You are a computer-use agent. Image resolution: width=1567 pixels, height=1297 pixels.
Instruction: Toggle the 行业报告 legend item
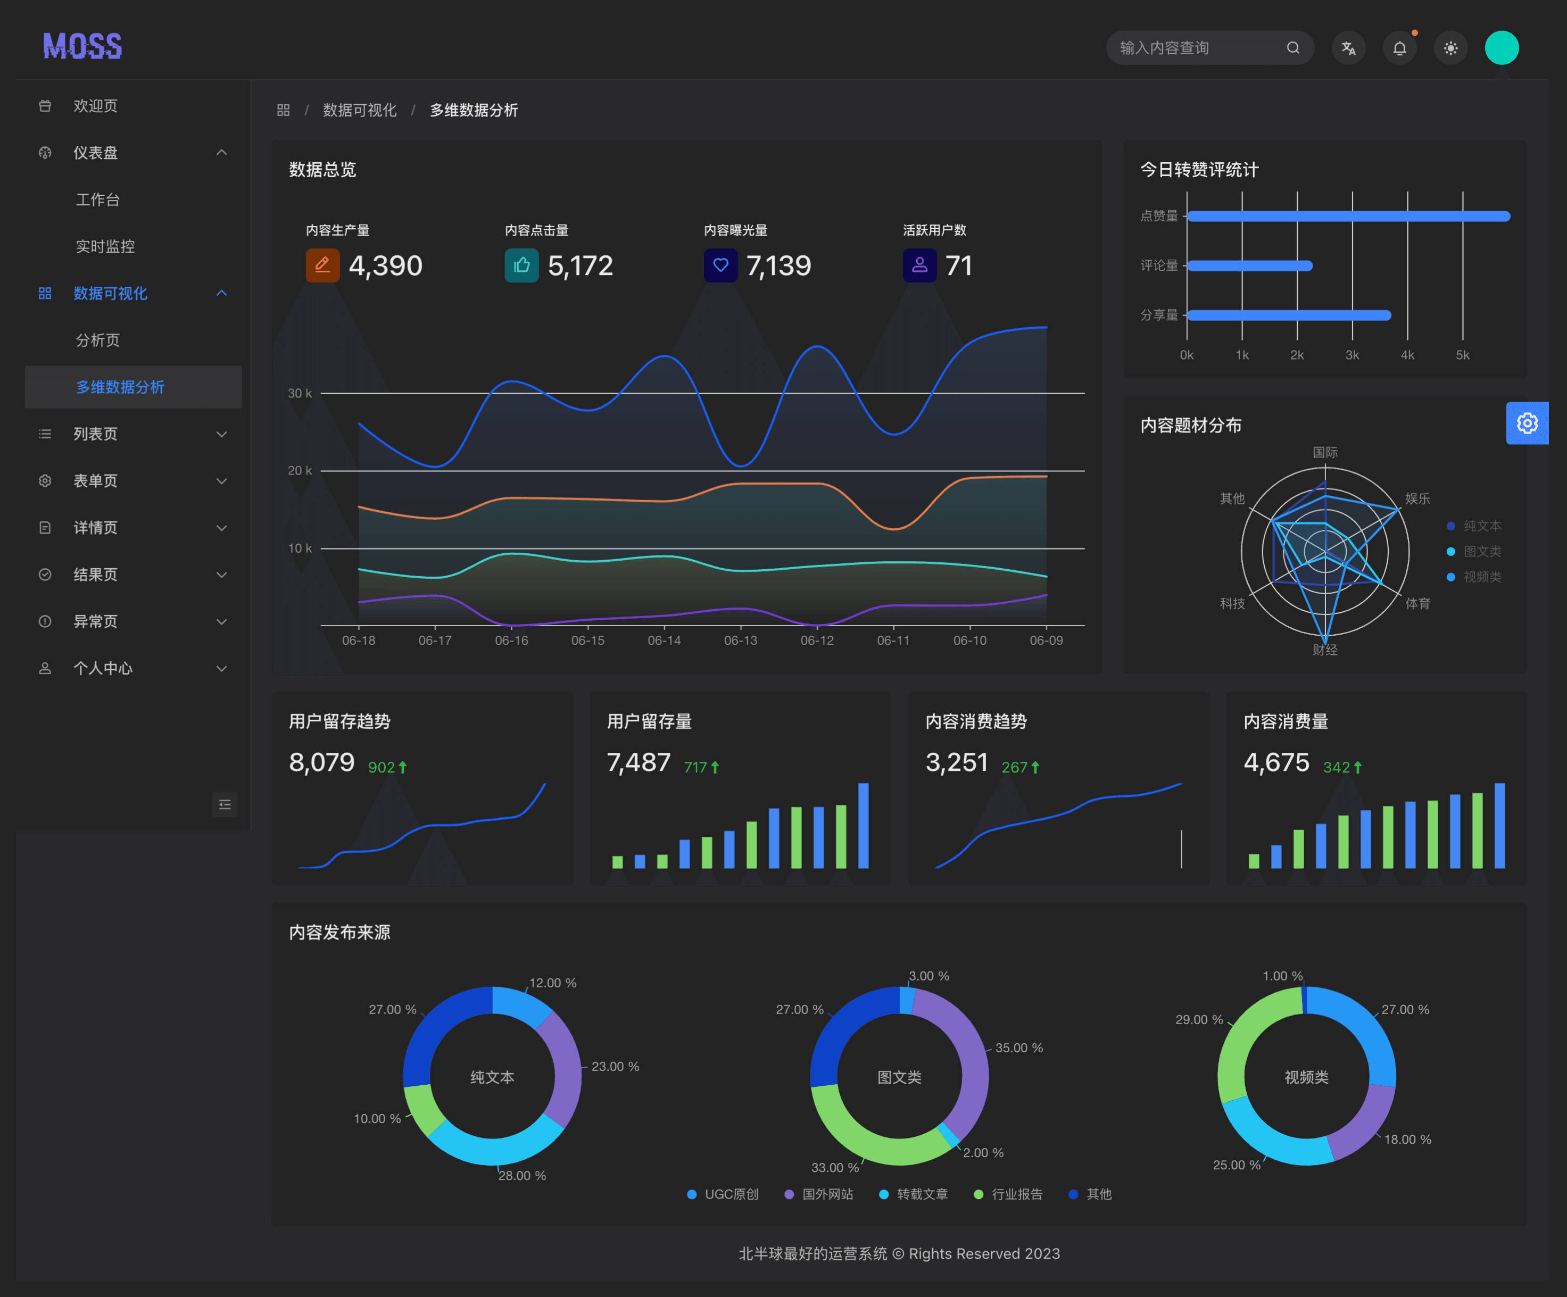tap(1008, 1195)
